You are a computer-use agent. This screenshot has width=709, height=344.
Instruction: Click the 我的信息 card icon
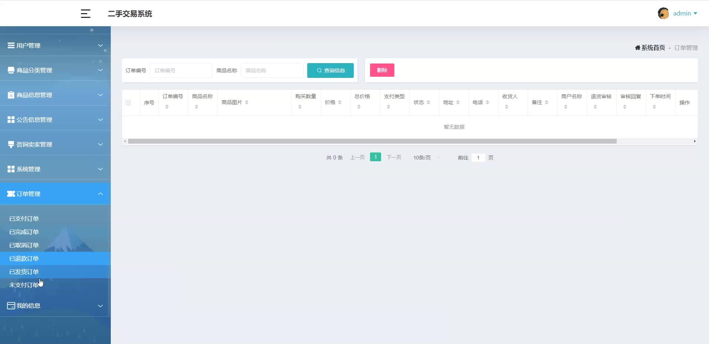11,306
